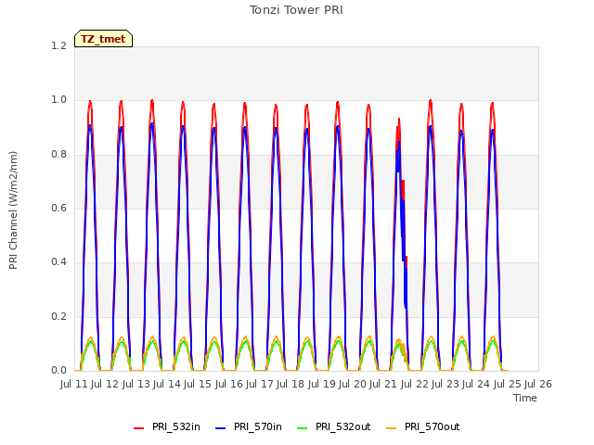594x445 pixels.
Task: Click the 0.2 y-axis tick label
Action: click(58, 316)
